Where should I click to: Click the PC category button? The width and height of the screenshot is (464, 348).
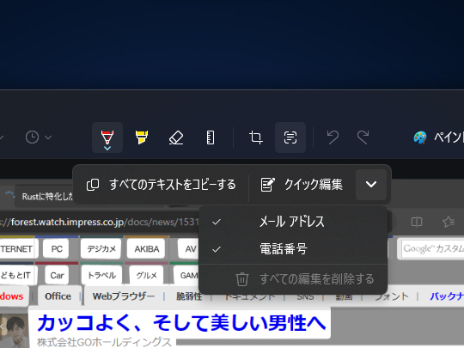point(56,249)
